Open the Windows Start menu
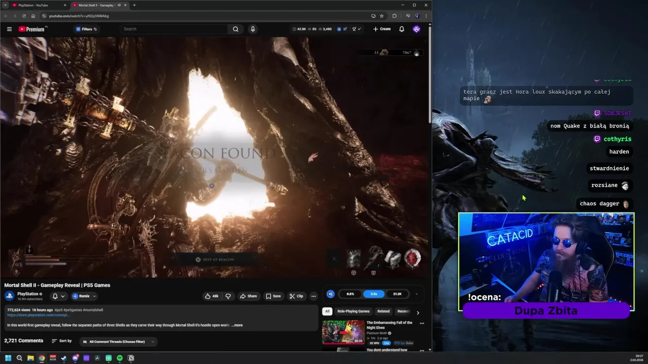The image size is (648, 364). pos(8,358)
